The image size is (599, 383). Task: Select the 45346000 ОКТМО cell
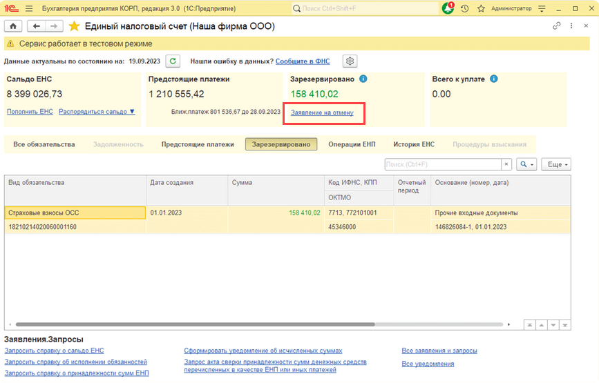click(x=359, y=226)
